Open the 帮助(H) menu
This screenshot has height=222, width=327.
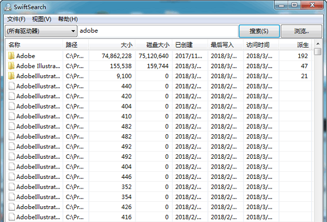68,19
